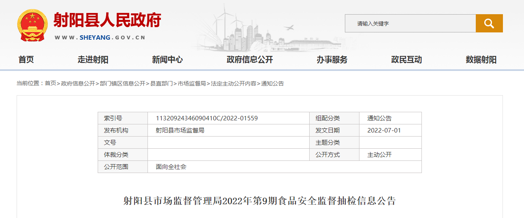Click the 射阳县人民政府 site title
This screenshot has width=524, height=218.
pyautogui.click(x=107, y=20)
